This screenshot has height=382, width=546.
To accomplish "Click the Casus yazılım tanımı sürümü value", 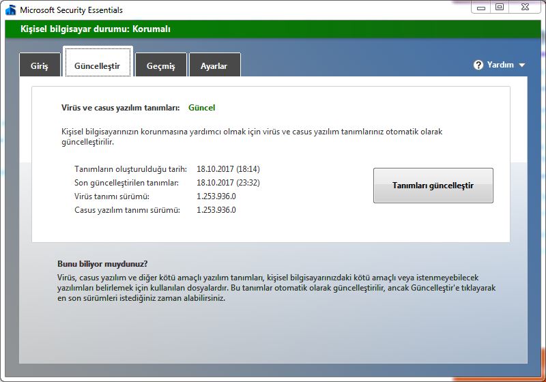I will tap(216, 210).
